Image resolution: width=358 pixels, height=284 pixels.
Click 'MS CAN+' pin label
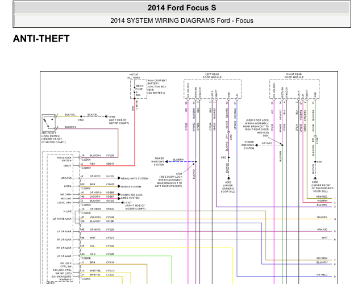pos(66,194)
